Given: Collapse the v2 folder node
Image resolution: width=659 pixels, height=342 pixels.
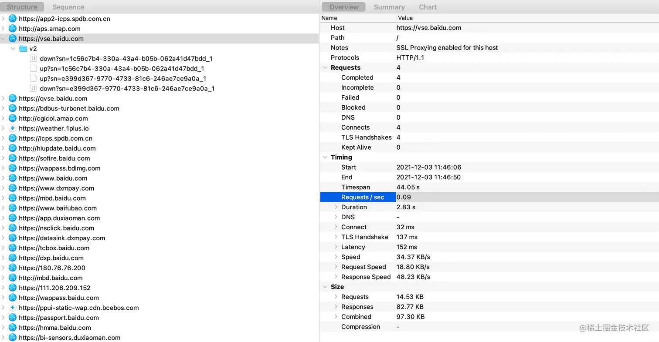Looking at the screenshot, I should 14,49.
